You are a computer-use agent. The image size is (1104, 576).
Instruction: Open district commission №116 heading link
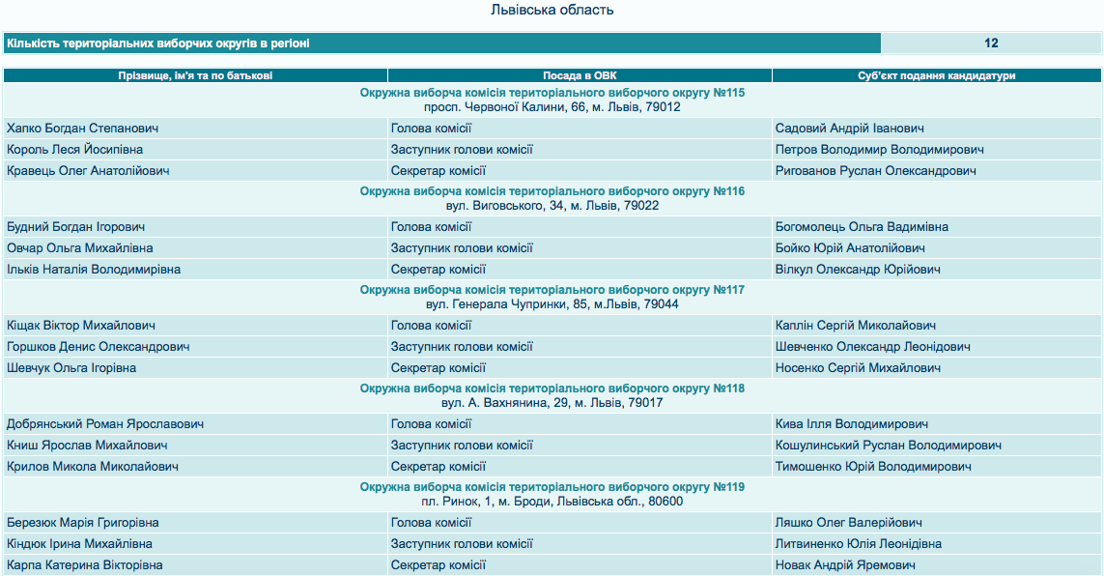[x=552, y=191]
